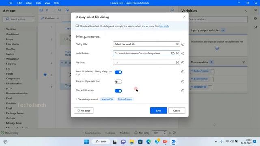260x146 pixels.
Task: Click info icon for Allow multiple selection
Action: click(x=183, y=82)
